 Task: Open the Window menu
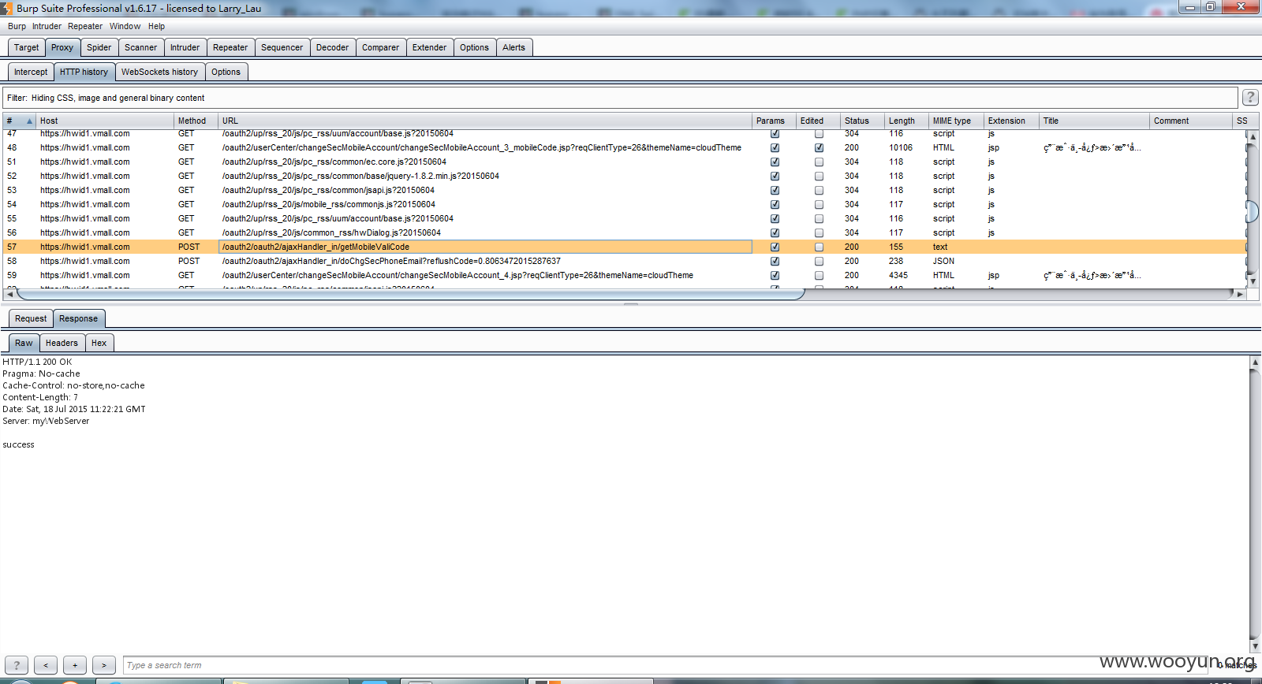click(x=125, y=26)
